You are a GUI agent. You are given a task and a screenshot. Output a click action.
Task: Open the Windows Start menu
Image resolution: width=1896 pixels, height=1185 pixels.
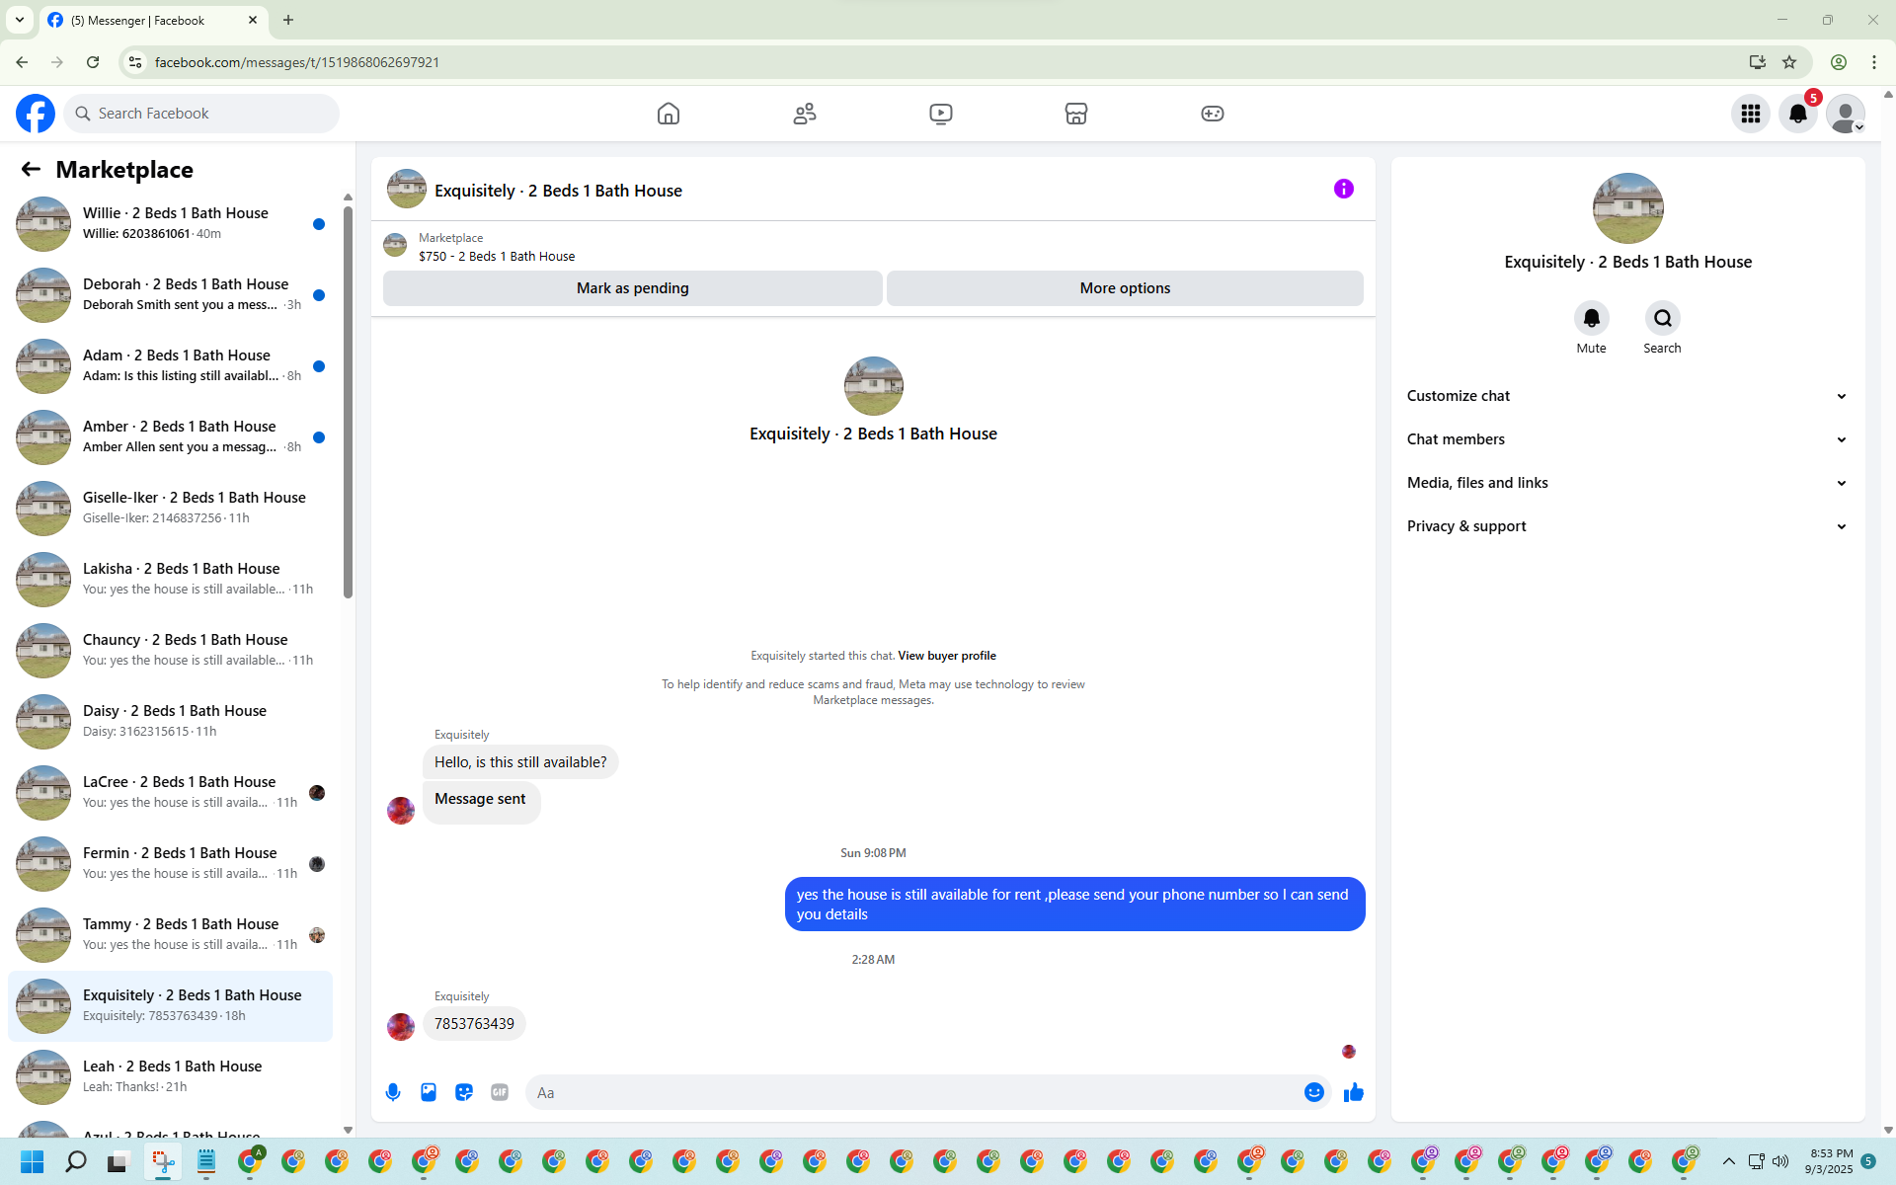[x=33, y=1161]
